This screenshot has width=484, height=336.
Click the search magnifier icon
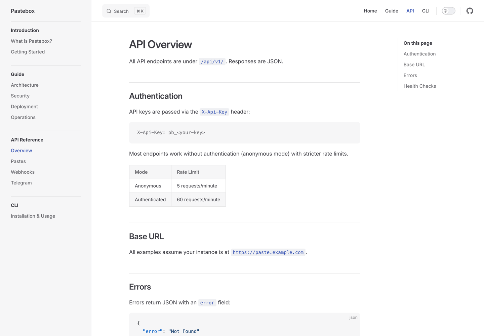click(109, 11)
